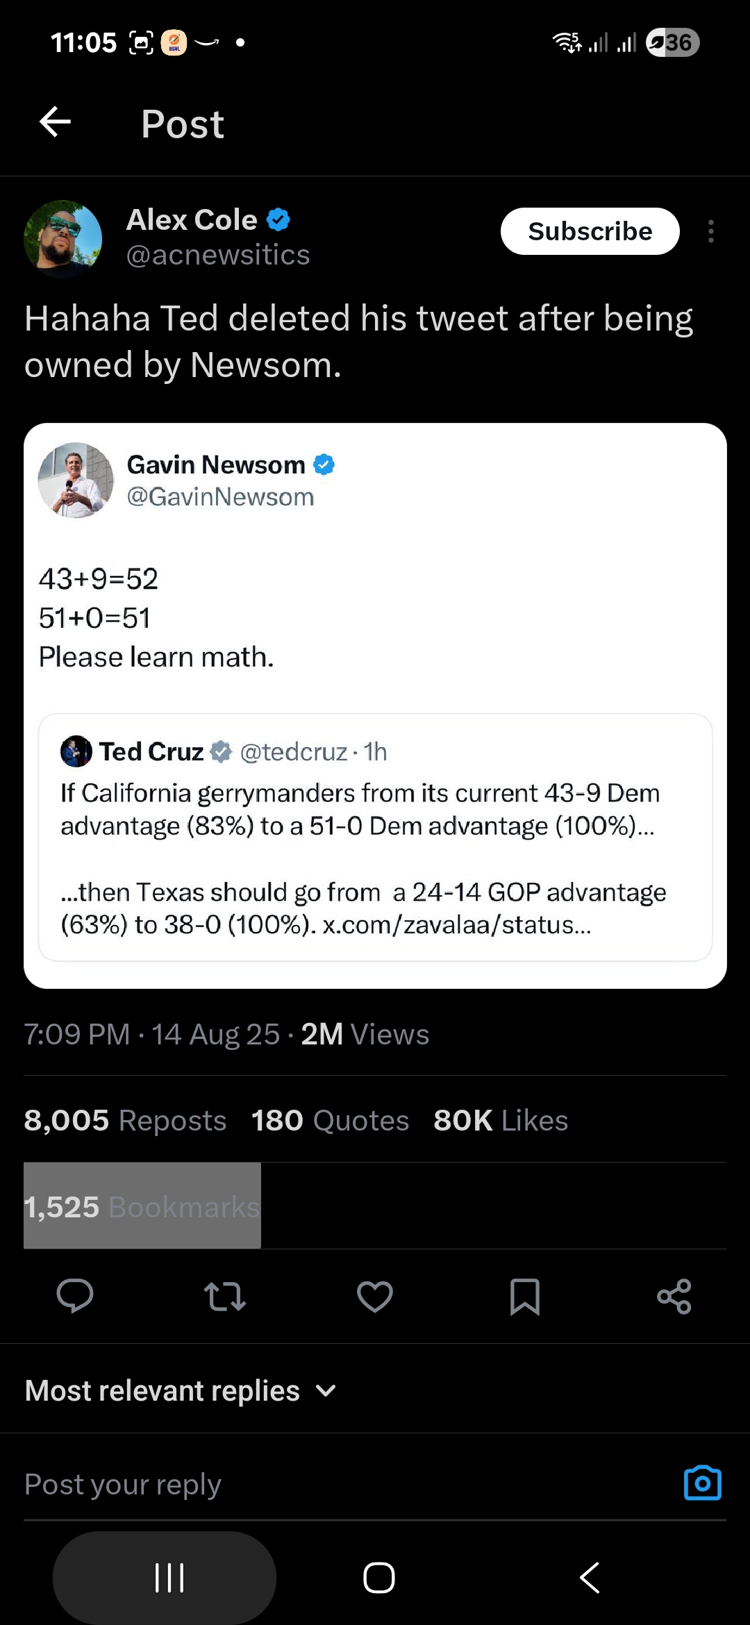Bookmark this post with bookmark icon
Screen dimensions: 750x1625
point(525,1296)
